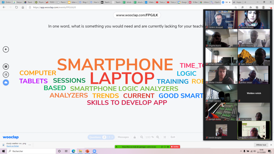Zoom in using the plus magnifier
274x154 pixels.
pos(158,137)
